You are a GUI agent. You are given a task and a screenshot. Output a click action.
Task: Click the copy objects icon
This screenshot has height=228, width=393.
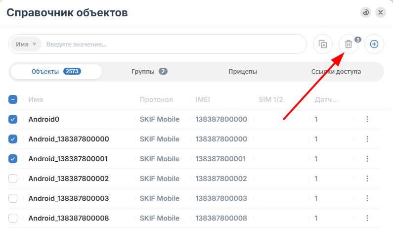click(x=323, y=44)
